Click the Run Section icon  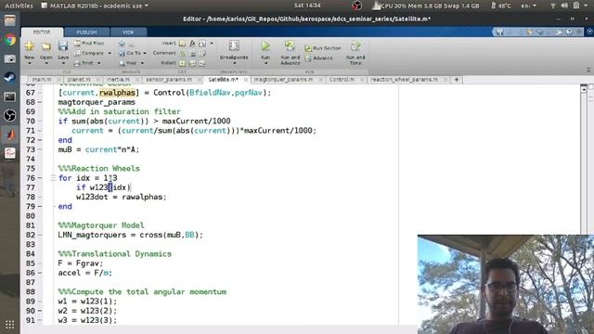308,48
